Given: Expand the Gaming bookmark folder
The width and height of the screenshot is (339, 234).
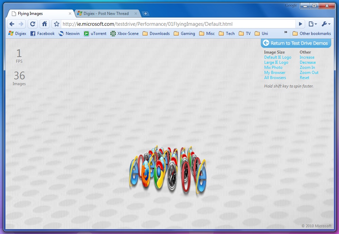Looking at the screenshot, I should point(185,34).
